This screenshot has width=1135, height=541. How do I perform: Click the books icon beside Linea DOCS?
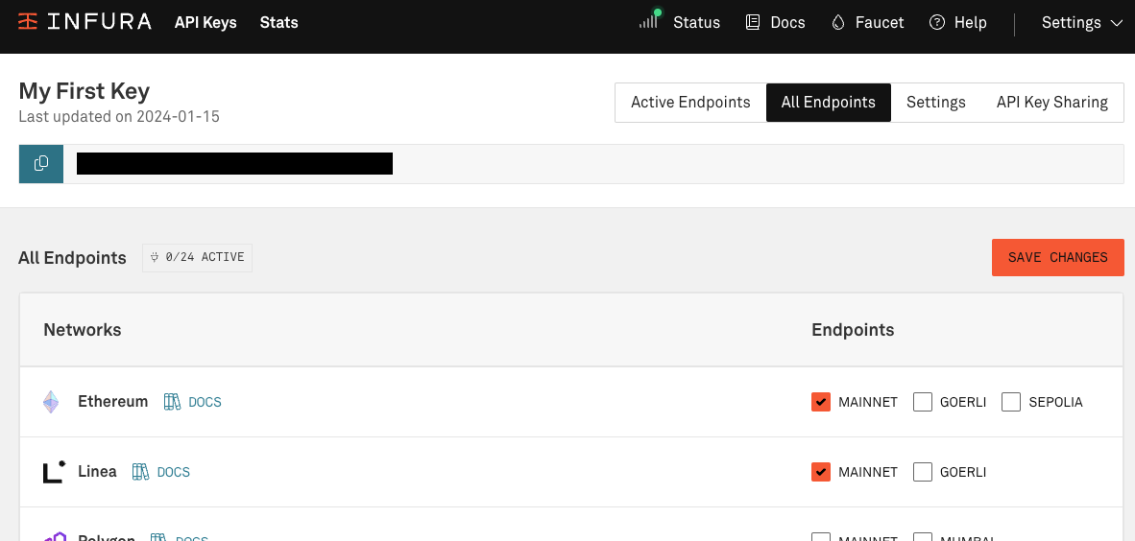click(140, 472)
